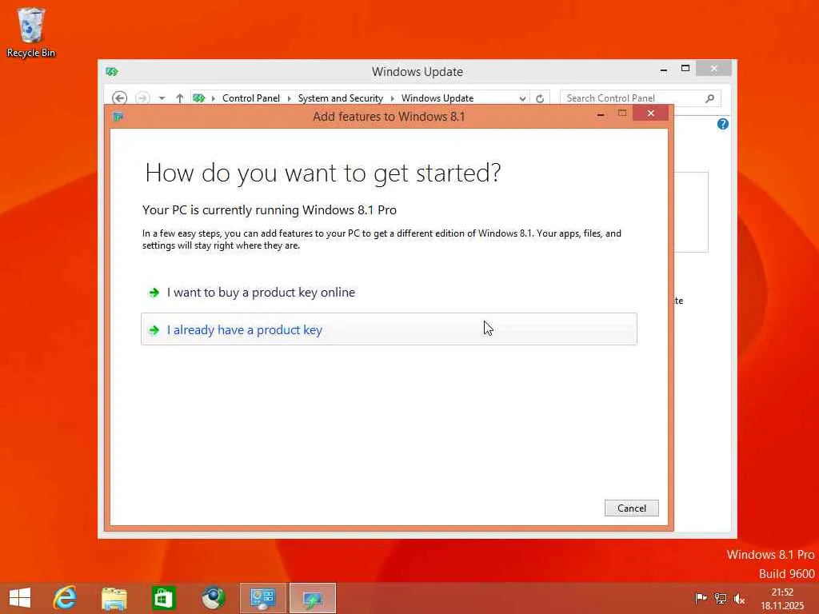This screenshot has width=819, height=614.
Task: Refresh the Windows Update page
Action: click(540, 98)
